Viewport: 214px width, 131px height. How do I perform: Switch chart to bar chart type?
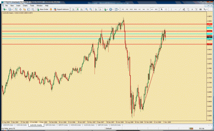coord(73,10)
